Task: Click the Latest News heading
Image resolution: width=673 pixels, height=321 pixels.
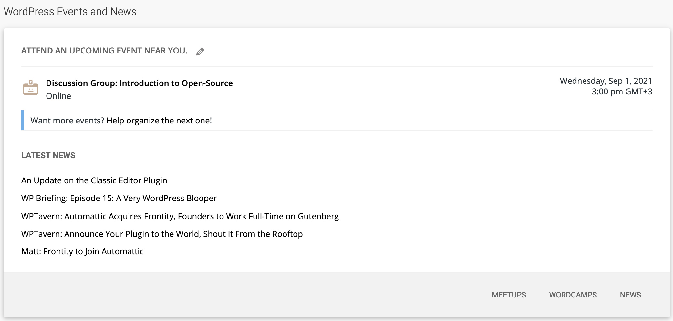Action: click(48, 155)
